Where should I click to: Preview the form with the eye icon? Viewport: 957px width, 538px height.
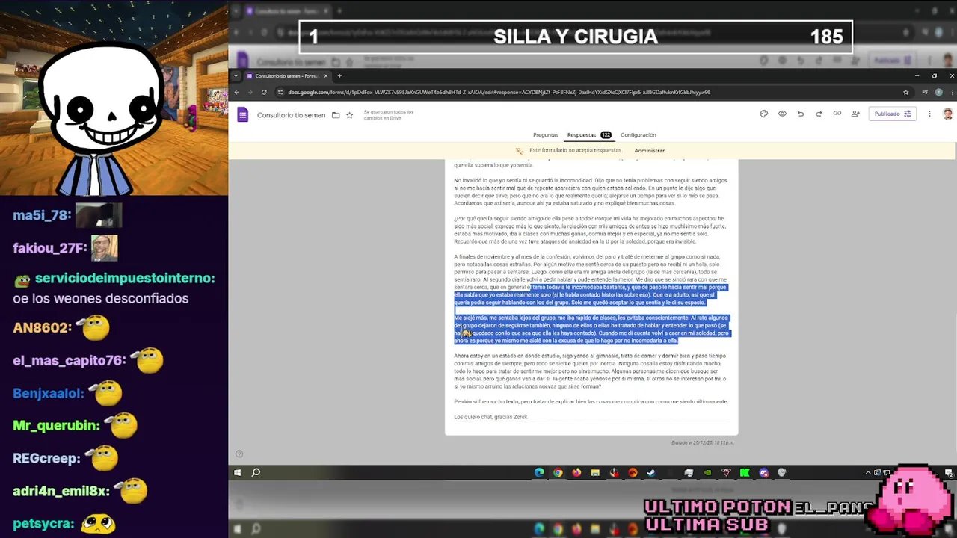tap(782, 114)
